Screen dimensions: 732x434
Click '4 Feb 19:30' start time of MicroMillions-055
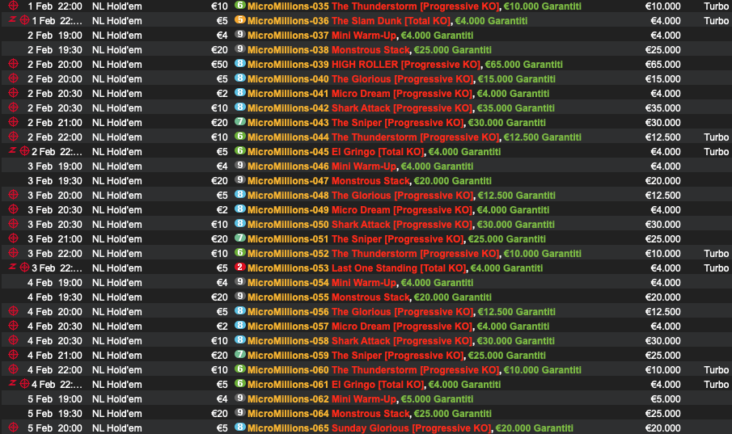(55, 297)
